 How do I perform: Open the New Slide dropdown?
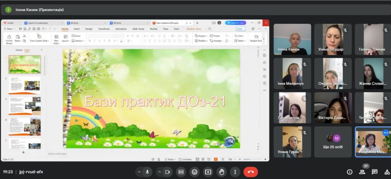click(56, 41)
